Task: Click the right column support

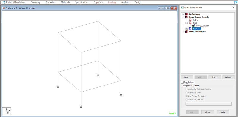Action: tap(121, 95)
